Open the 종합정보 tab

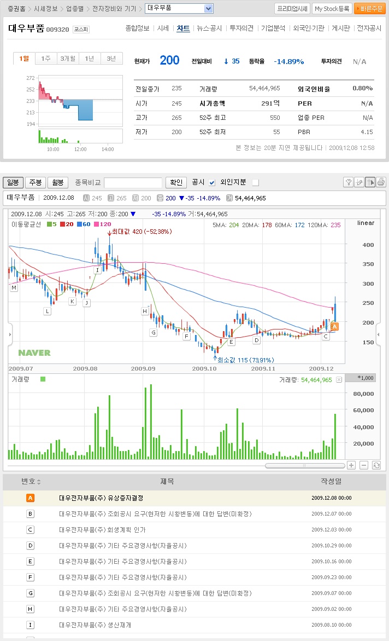(137, 28)
